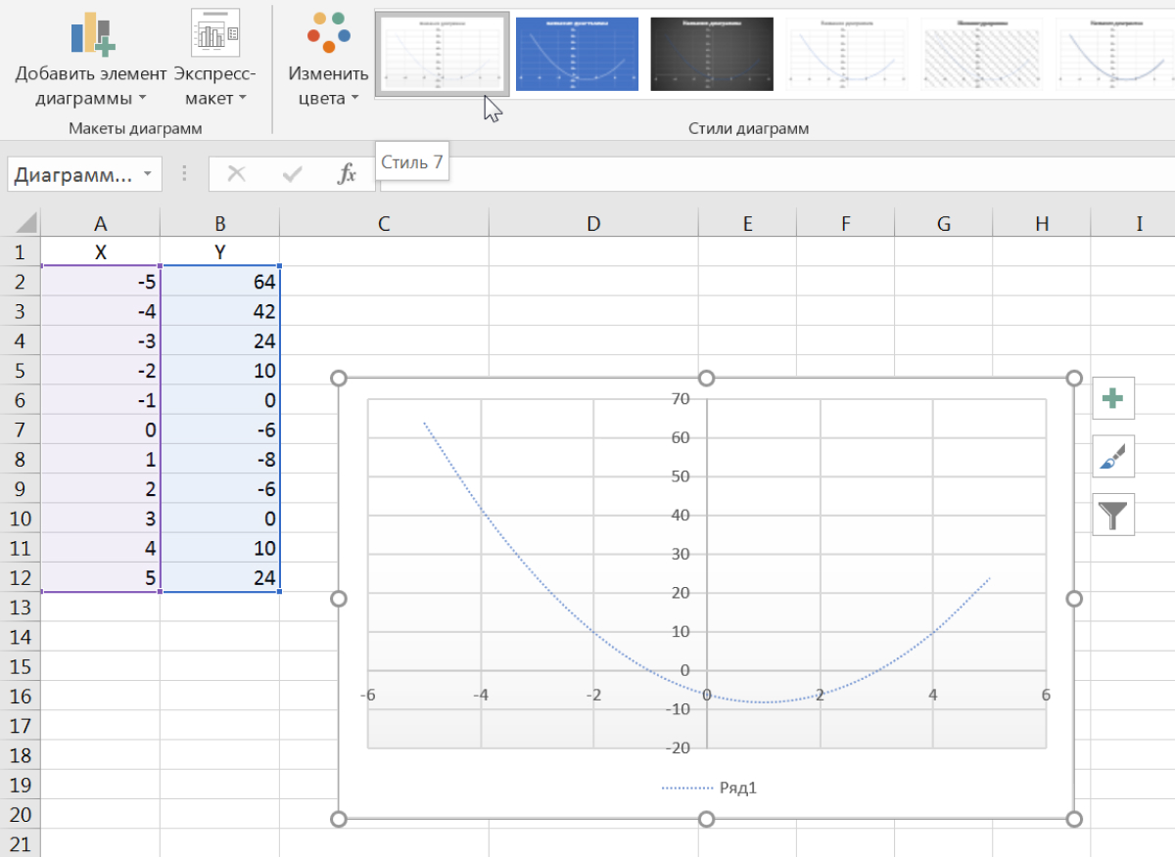Select row 13 header

[x=21, y=607]
